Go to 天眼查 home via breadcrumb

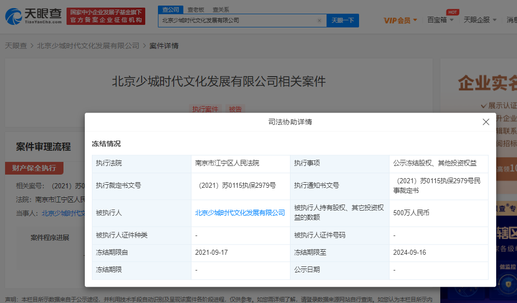[16, 46]
